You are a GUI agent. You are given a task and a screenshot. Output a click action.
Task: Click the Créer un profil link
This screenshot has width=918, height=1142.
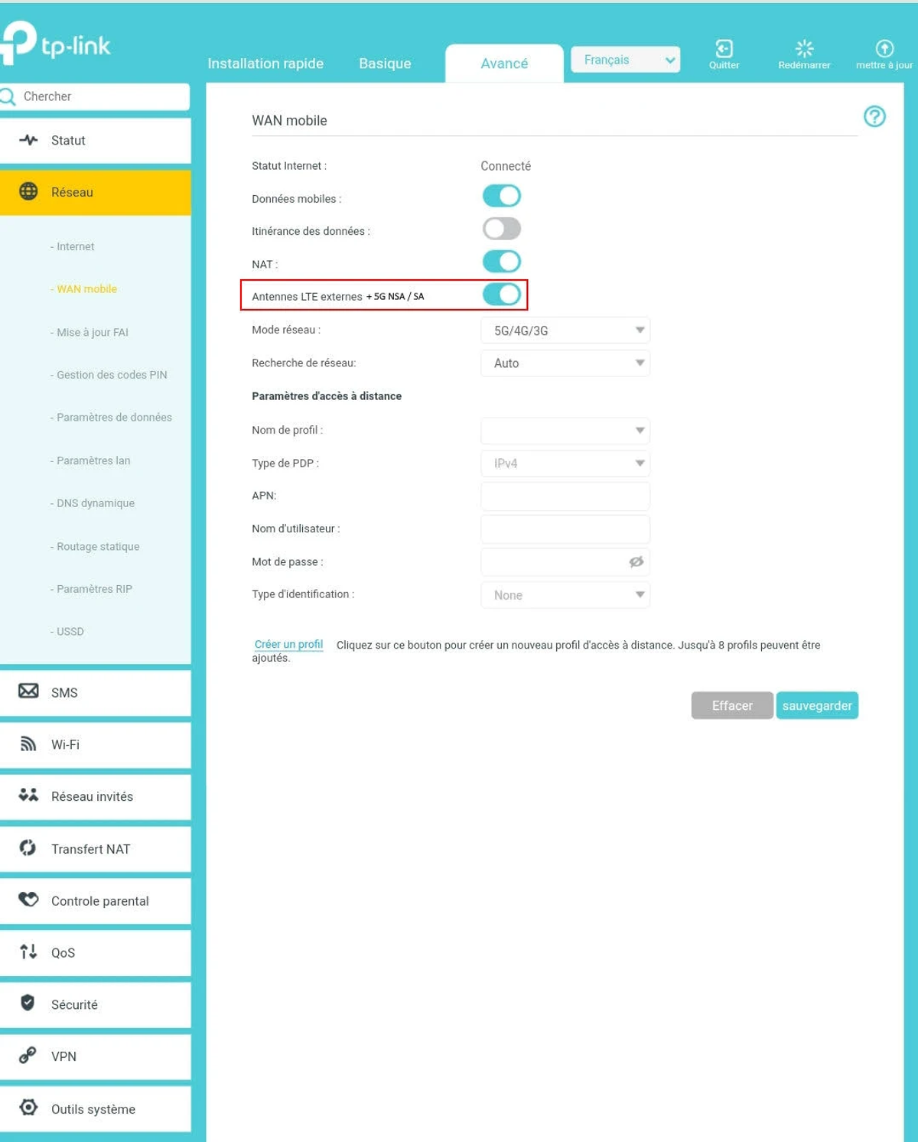(288, 645)
